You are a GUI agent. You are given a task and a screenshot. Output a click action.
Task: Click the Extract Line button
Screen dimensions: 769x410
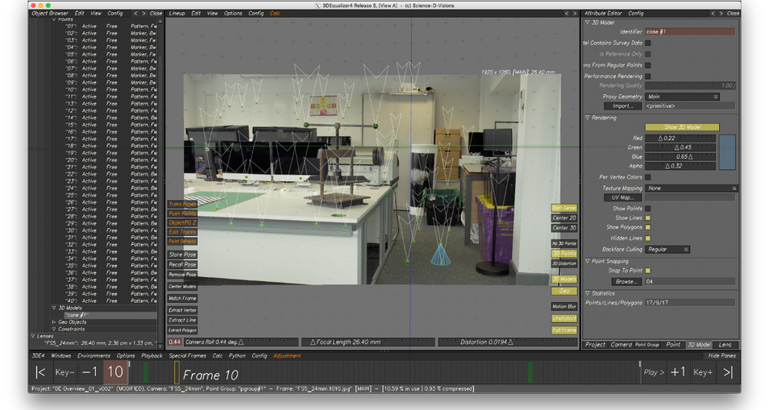click(182, 320)
